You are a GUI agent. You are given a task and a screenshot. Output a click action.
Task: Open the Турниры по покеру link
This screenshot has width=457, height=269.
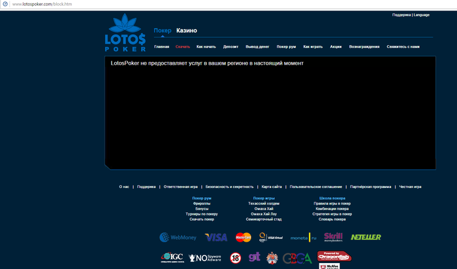click(202, 214)
